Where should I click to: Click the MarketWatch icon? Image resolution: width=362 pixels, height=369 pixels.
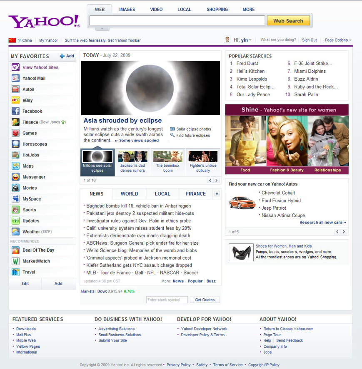(x=15, y=261)
